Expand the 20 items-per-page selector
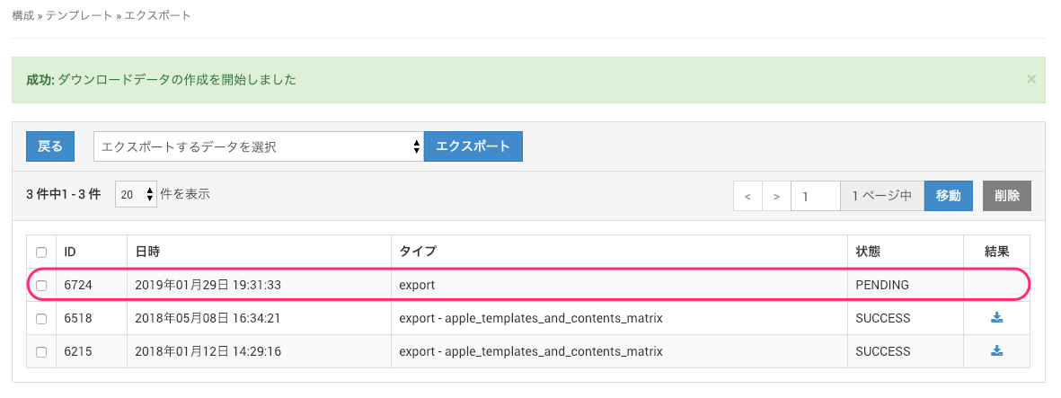 click(x=137, y=195)
